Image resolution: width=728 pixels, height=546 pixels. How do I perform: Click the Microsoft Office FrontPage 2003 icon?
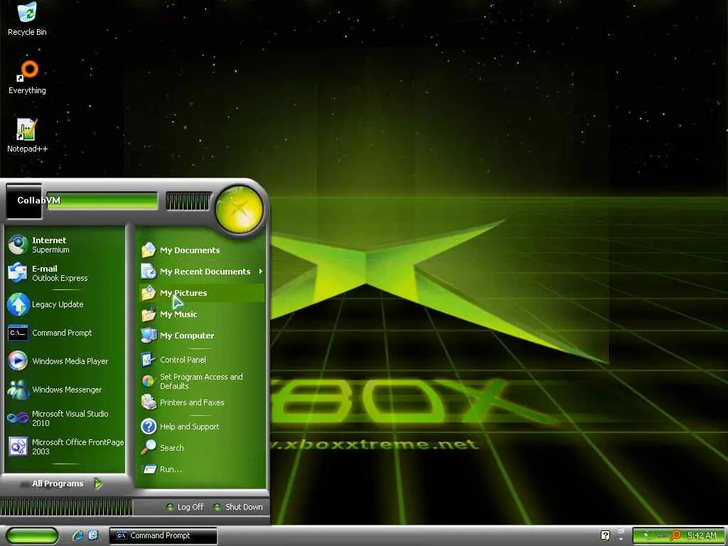pos(18,446)
